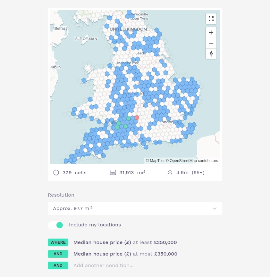Click the Leeds label on the map

tap(140, 53)
